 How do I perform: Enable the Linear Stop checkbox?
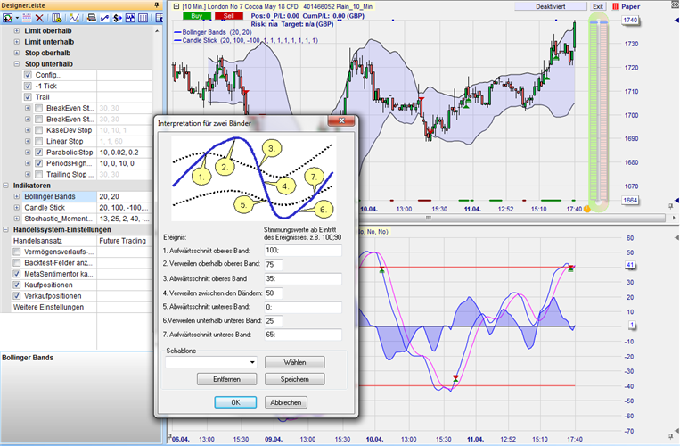38,141
